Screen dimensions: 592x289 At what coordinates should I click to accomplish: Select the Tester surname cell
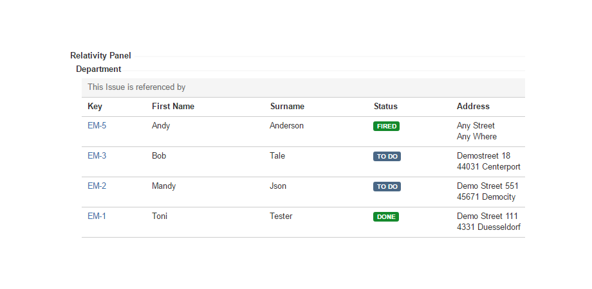coord(281,216)
